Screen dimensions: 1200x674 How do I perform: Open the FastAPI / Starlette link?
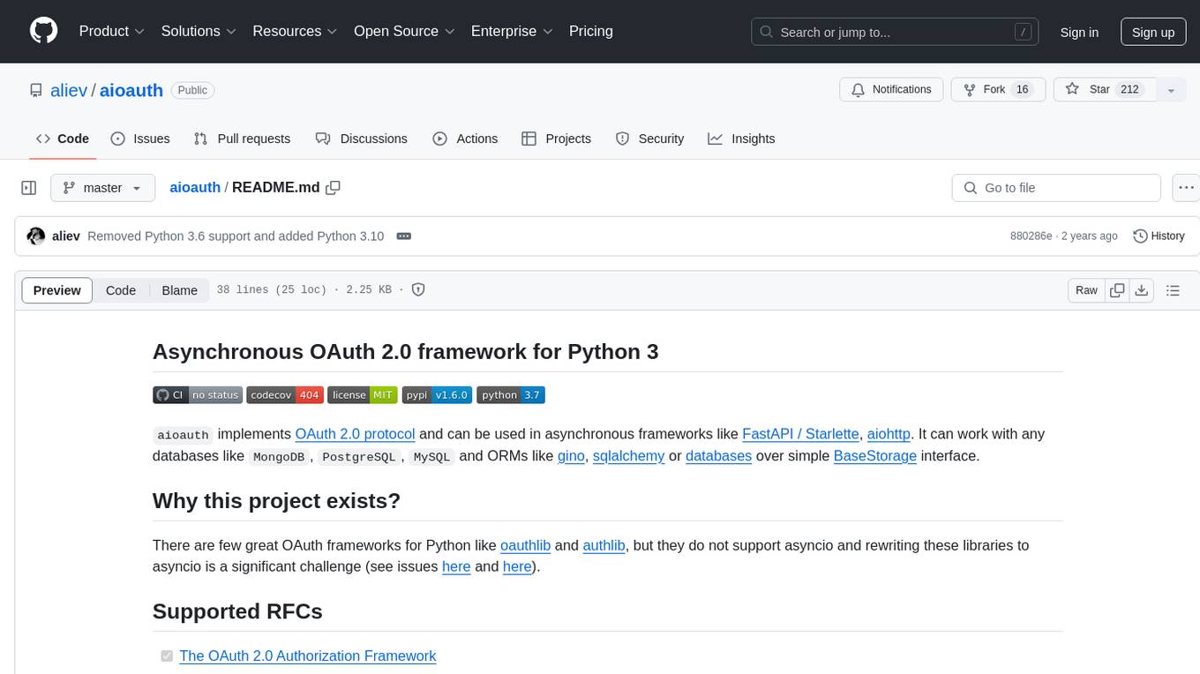(x=800, y=434)
